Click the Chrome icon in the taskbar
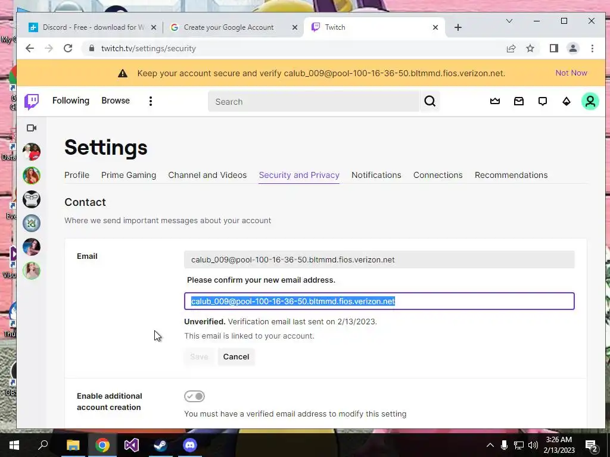Screen dimensions: 610x457 point(102,445)
